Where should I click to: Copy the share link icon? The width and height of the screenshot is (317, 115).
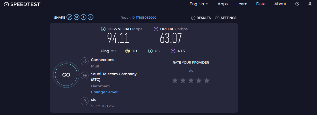click(69, 17)
